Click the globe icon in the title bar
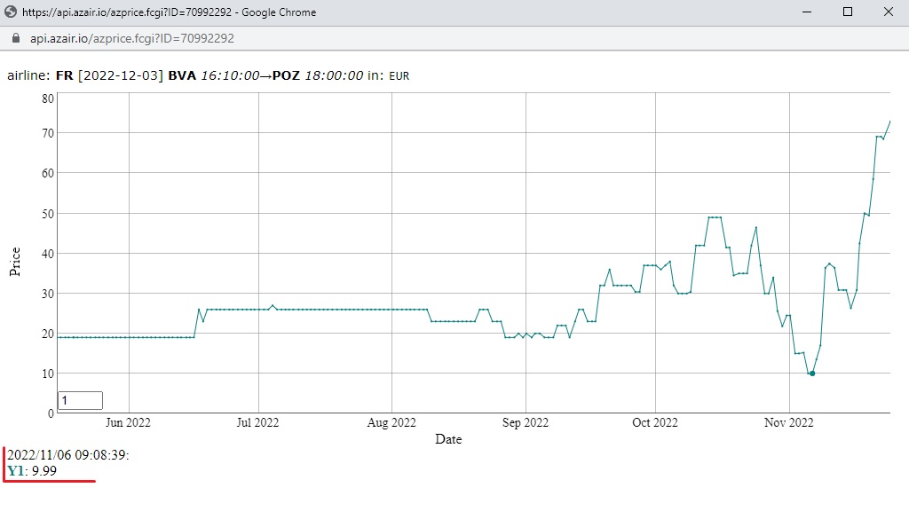Image resolution: width=909 pixels, height=527 pixels. [11, 12]
